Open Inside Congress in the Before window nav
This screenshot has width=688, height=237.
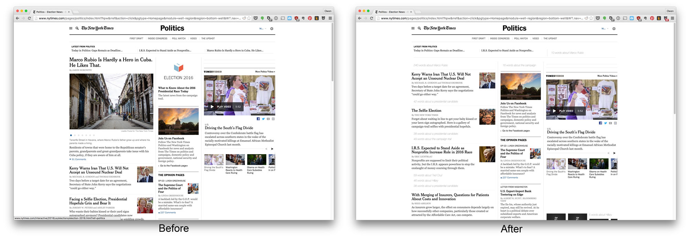(158, 39)
